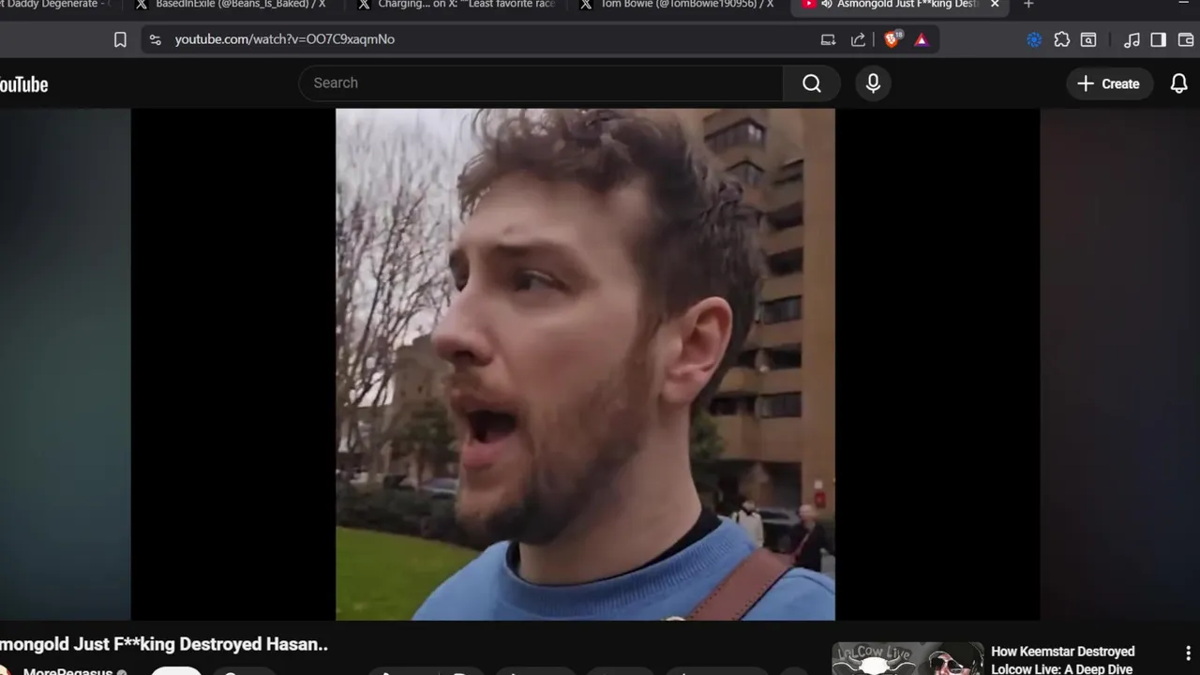Click inside the YouTube Search field
The width and height of the screenshot is (1200, 675).
[x=541, y=83]
